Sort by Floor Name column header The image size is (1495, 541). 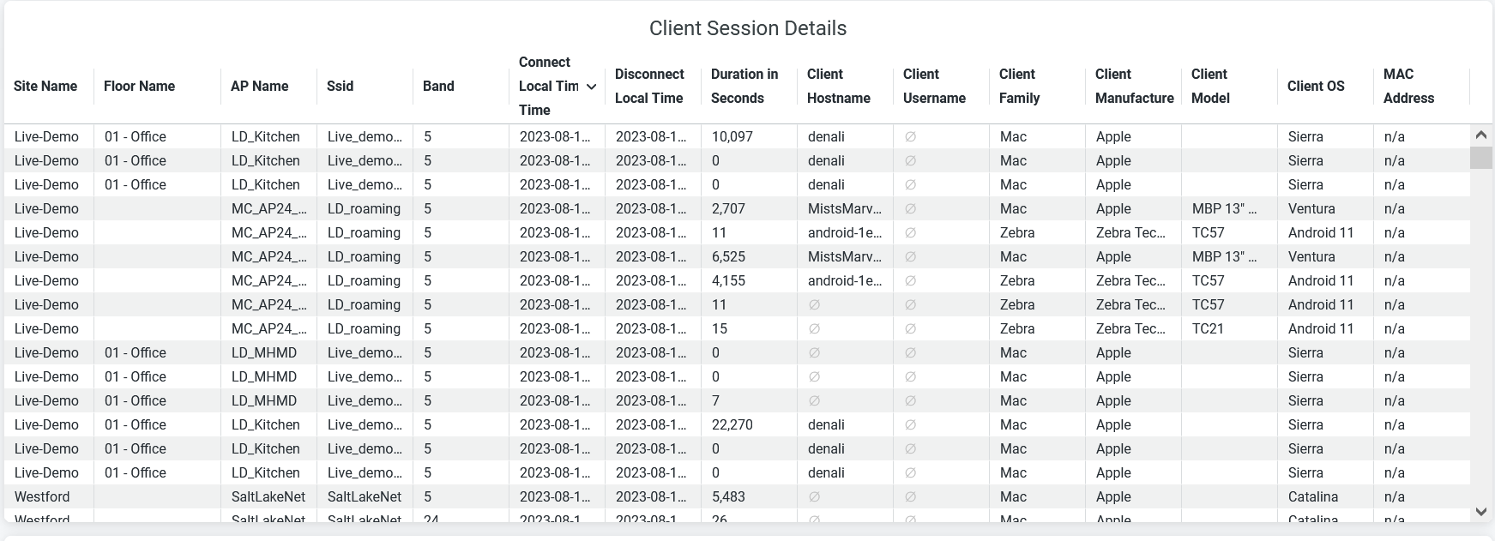pos(139,86)
